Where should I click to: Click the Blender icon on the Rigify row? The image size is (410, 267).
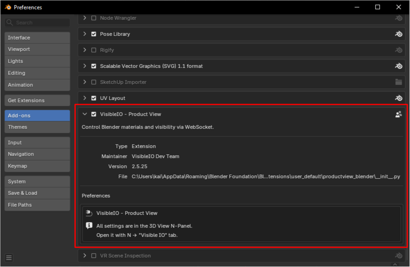coord(399,50)
